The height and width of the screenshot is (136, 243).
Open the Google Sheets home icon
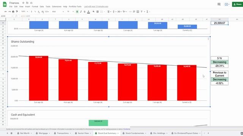click(x=5, y=4)
